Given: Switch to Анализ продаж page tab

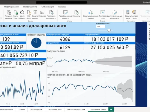Looking at the screenshot, I should pyautogui.click(x=36, y=109).
